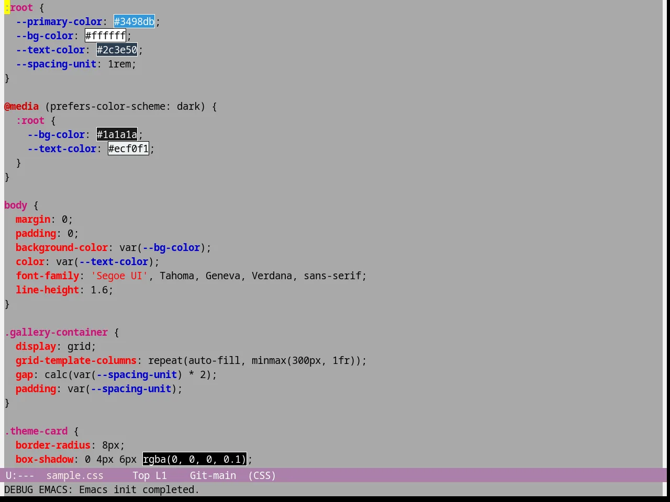Click the gap property
This screenshot has width=670, height=502.
(24, 374)
